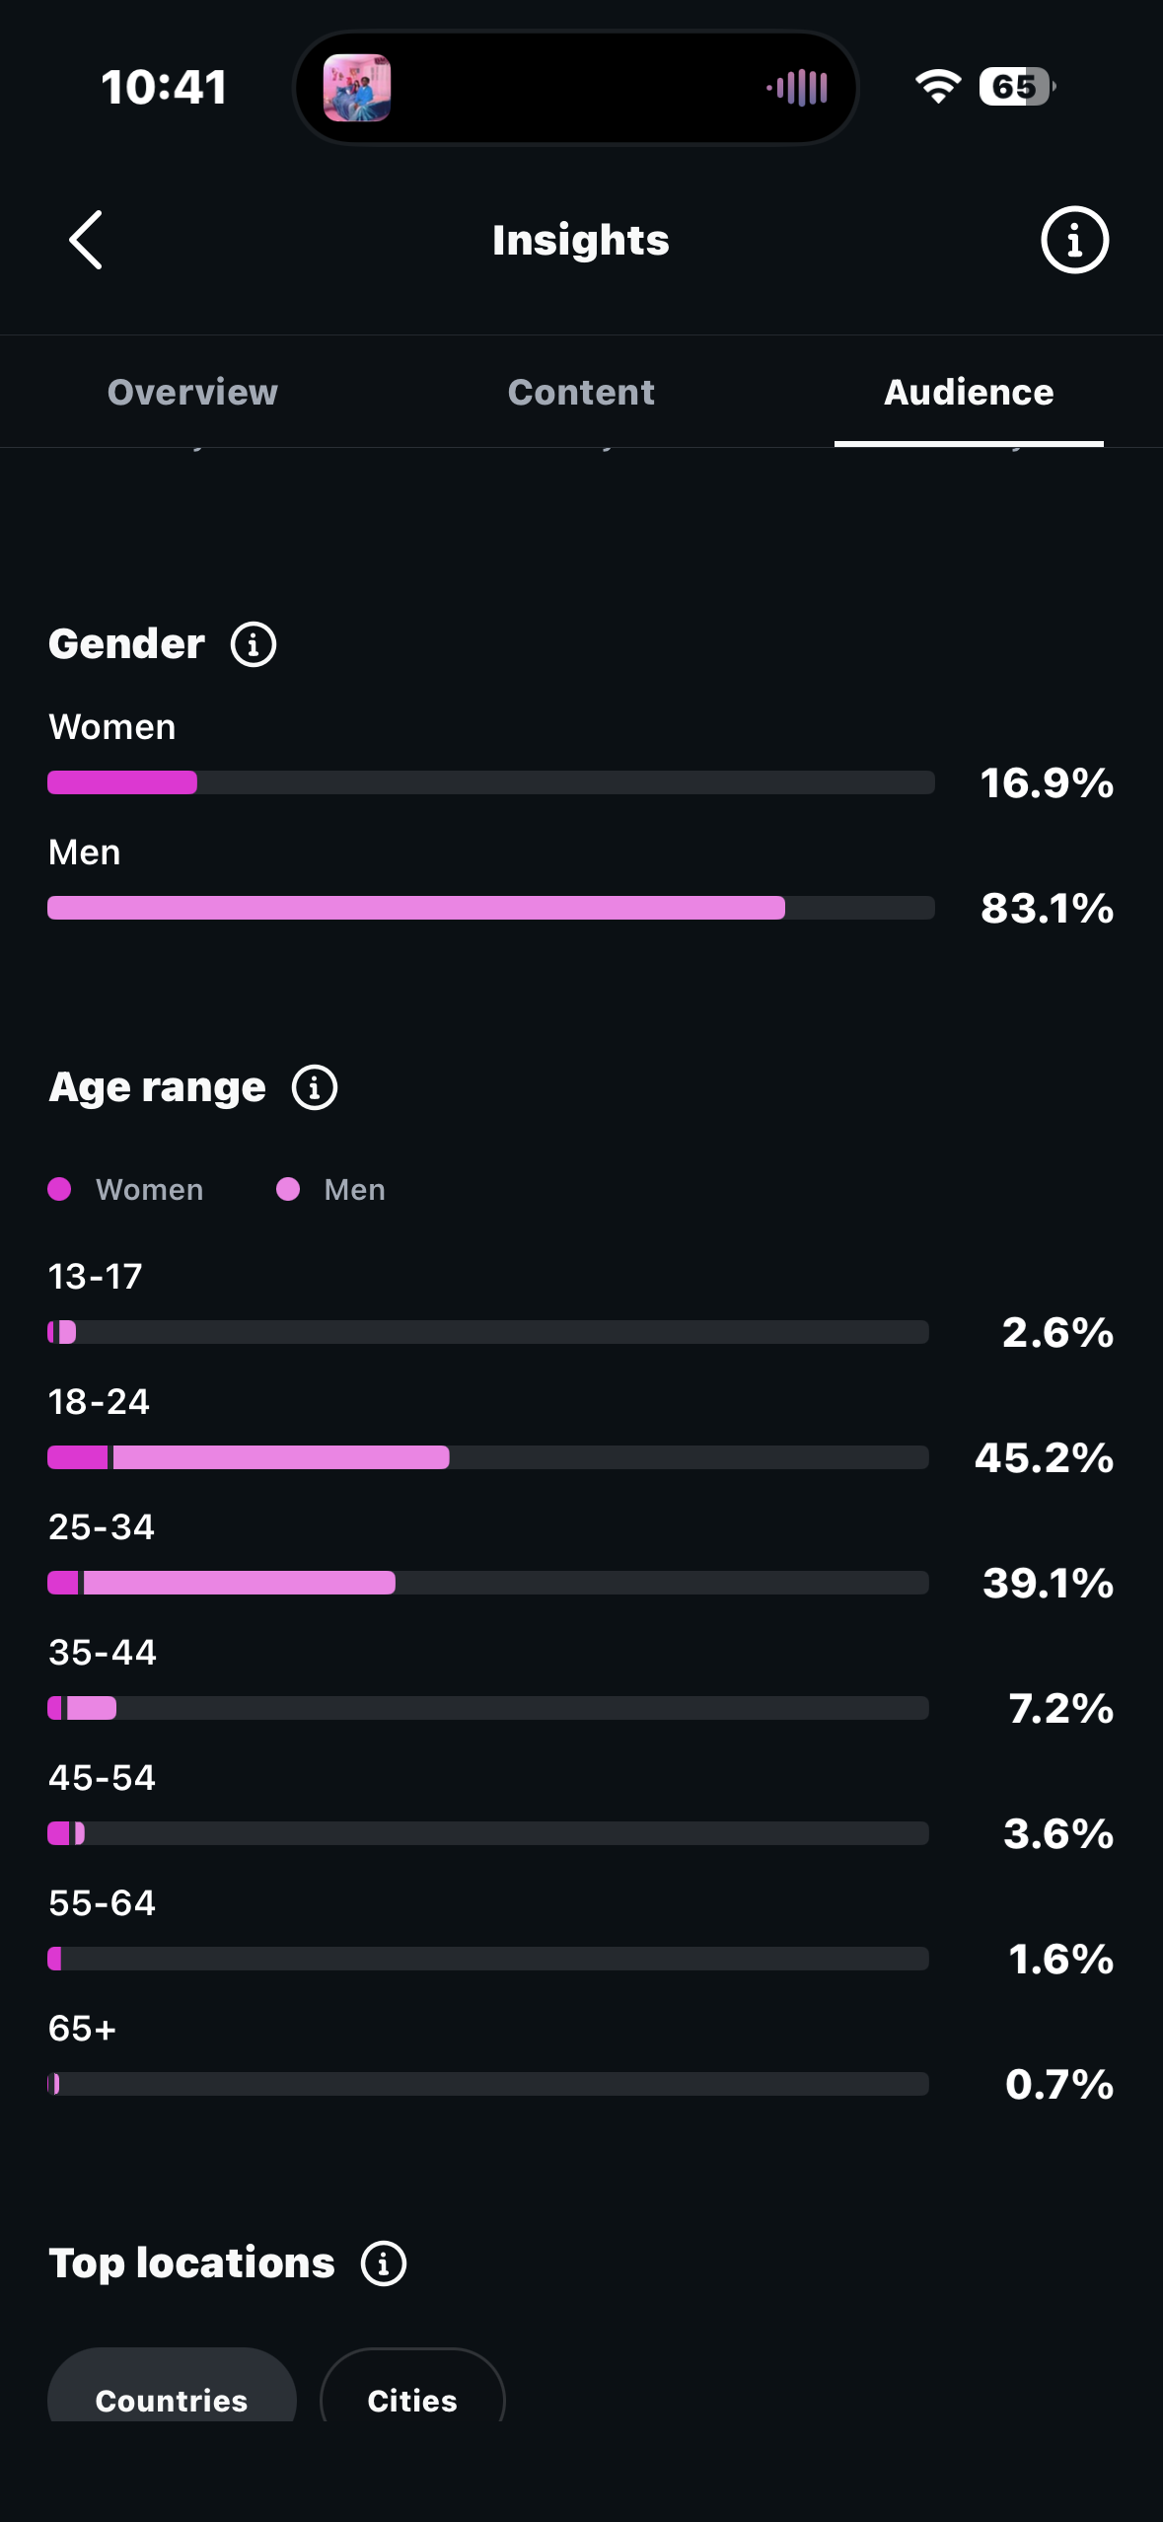Tap the info icon beside Top locations
The image size is (1163, 2522).
pos(384,2263)
